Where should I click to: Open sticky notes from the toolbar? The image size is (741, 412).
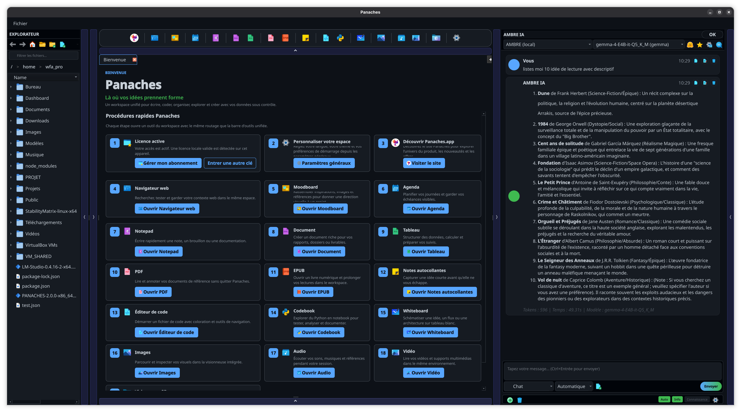(x=306, y=38)
